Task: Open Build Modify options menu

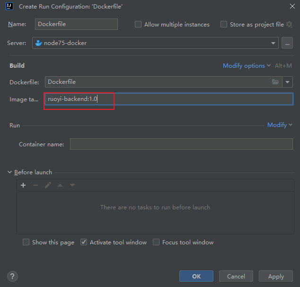Action: pyautogui.click(x=247, y=66)
